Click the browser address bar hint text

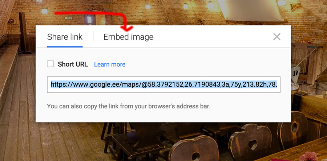[129, 106]
